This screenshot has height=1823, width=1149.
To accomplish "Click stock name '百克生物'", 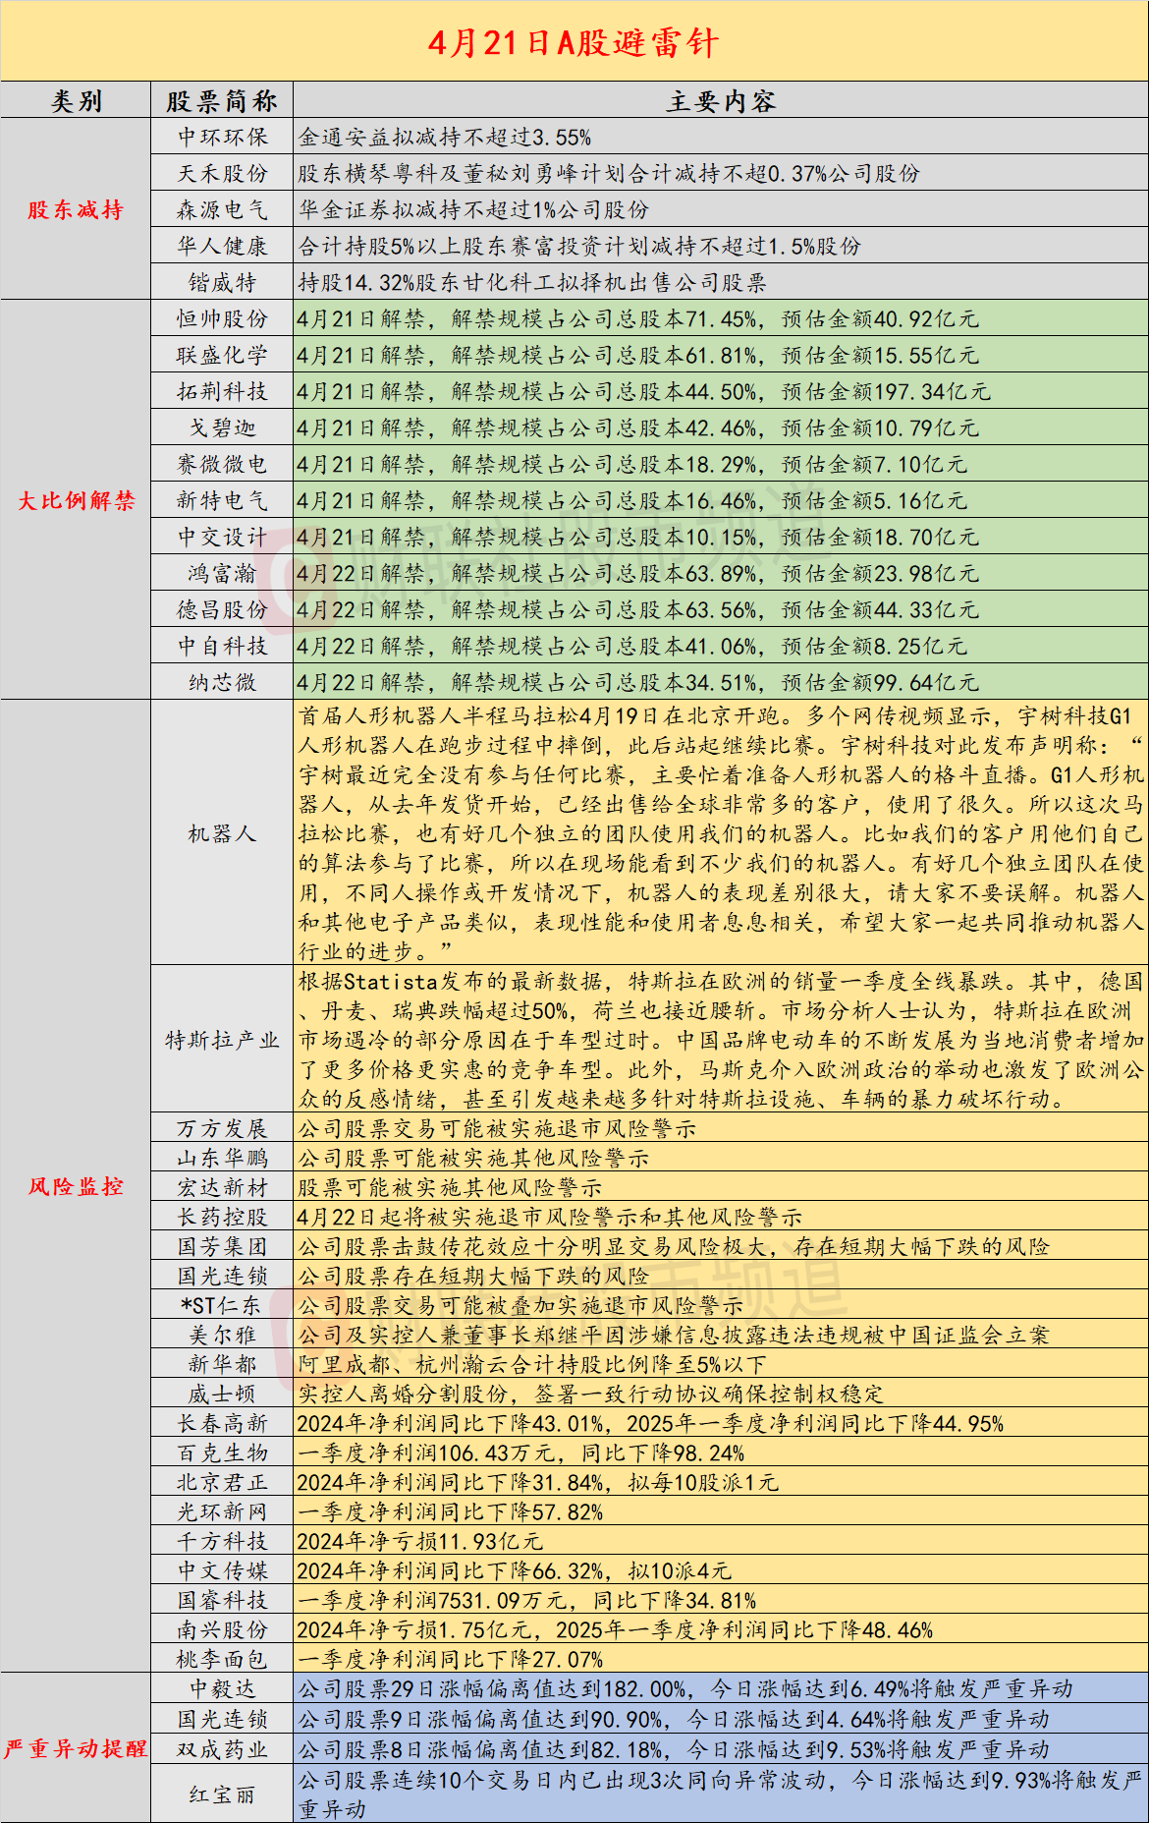I will point(222,1453).
